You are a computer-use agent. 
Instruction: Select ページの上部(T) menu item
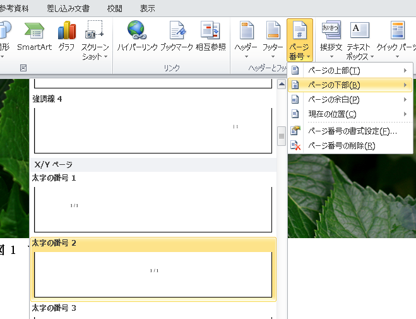pyautogui.click(x=350, y=70)
